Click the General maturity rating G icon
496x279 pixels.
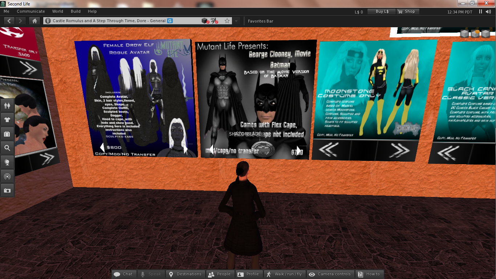click(x=170, y=21)
